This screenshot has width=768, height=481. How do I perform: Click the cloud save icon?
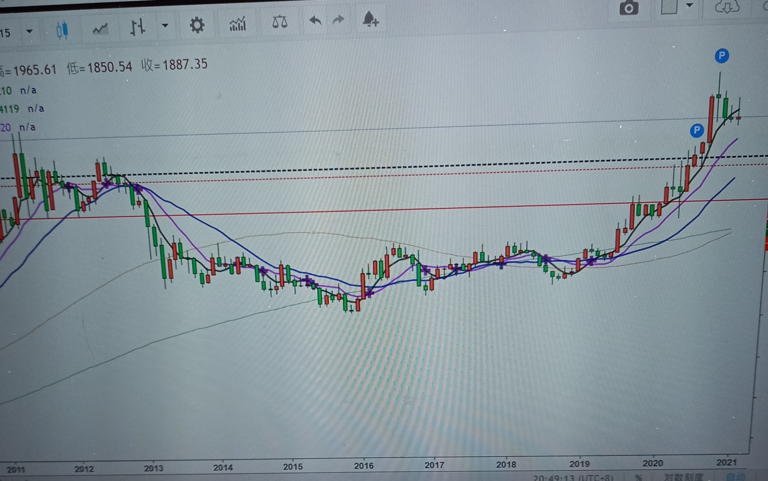tap(727, 6)
